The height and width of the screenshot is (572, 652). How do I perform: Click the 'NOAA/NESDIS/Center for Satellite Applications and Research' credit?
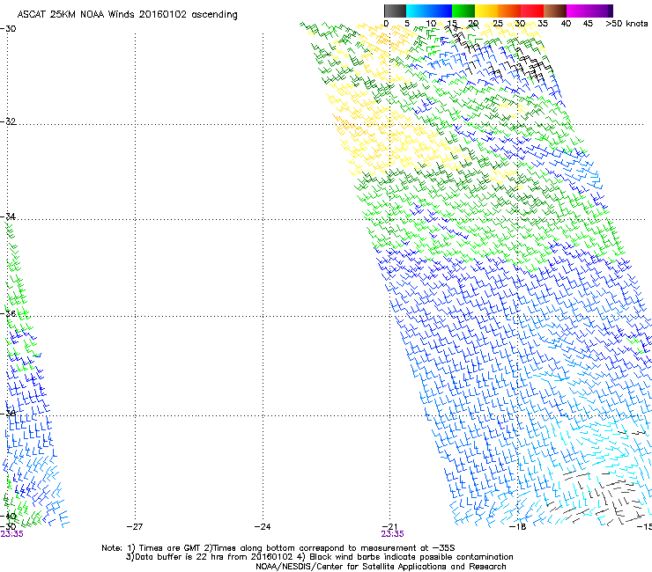tap(381, 567)
